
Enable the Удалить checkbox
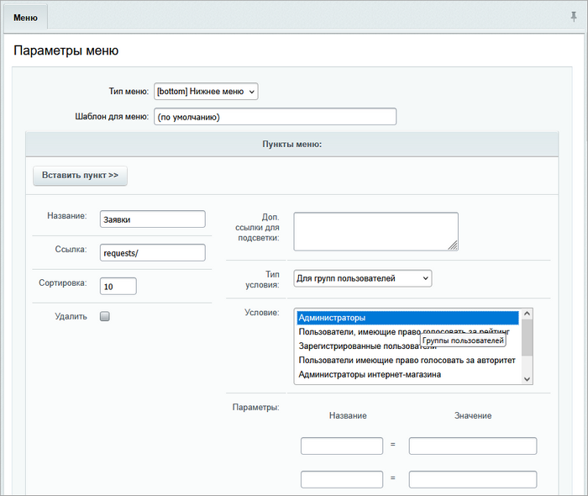click(x=105, y=317)
